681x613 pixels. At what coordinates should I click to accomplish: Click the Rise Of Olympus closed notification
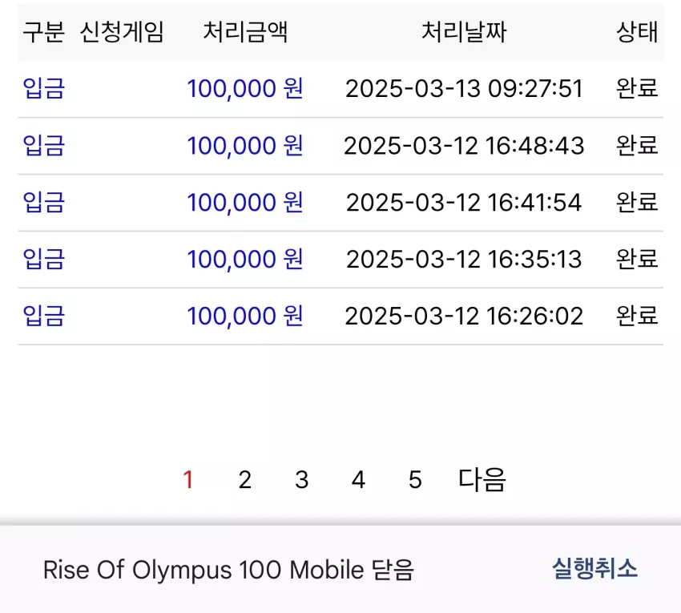228,570
